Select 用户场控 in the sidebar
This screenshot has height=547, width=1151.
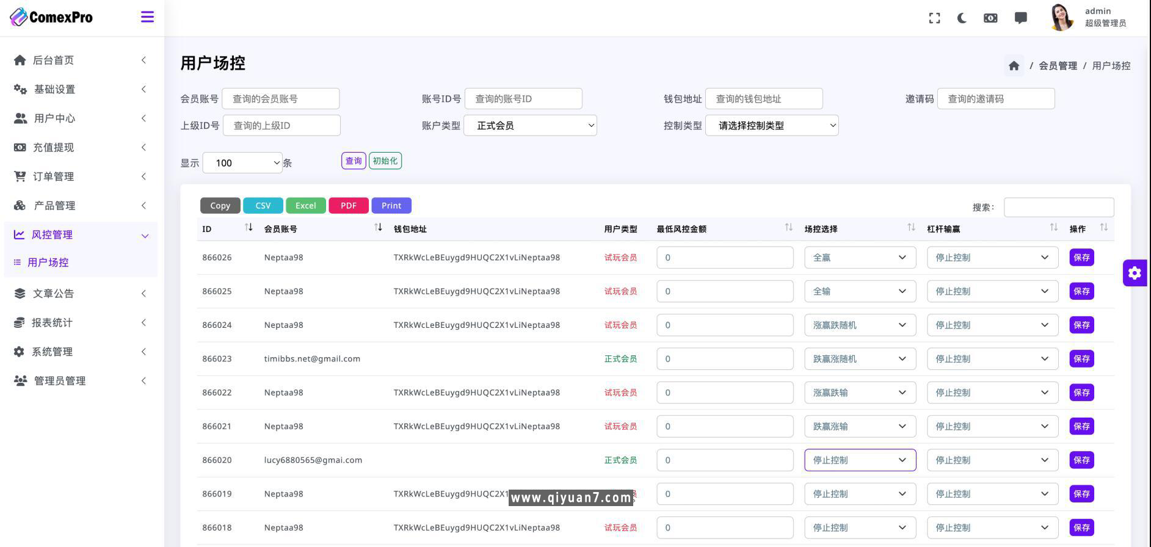48,263
